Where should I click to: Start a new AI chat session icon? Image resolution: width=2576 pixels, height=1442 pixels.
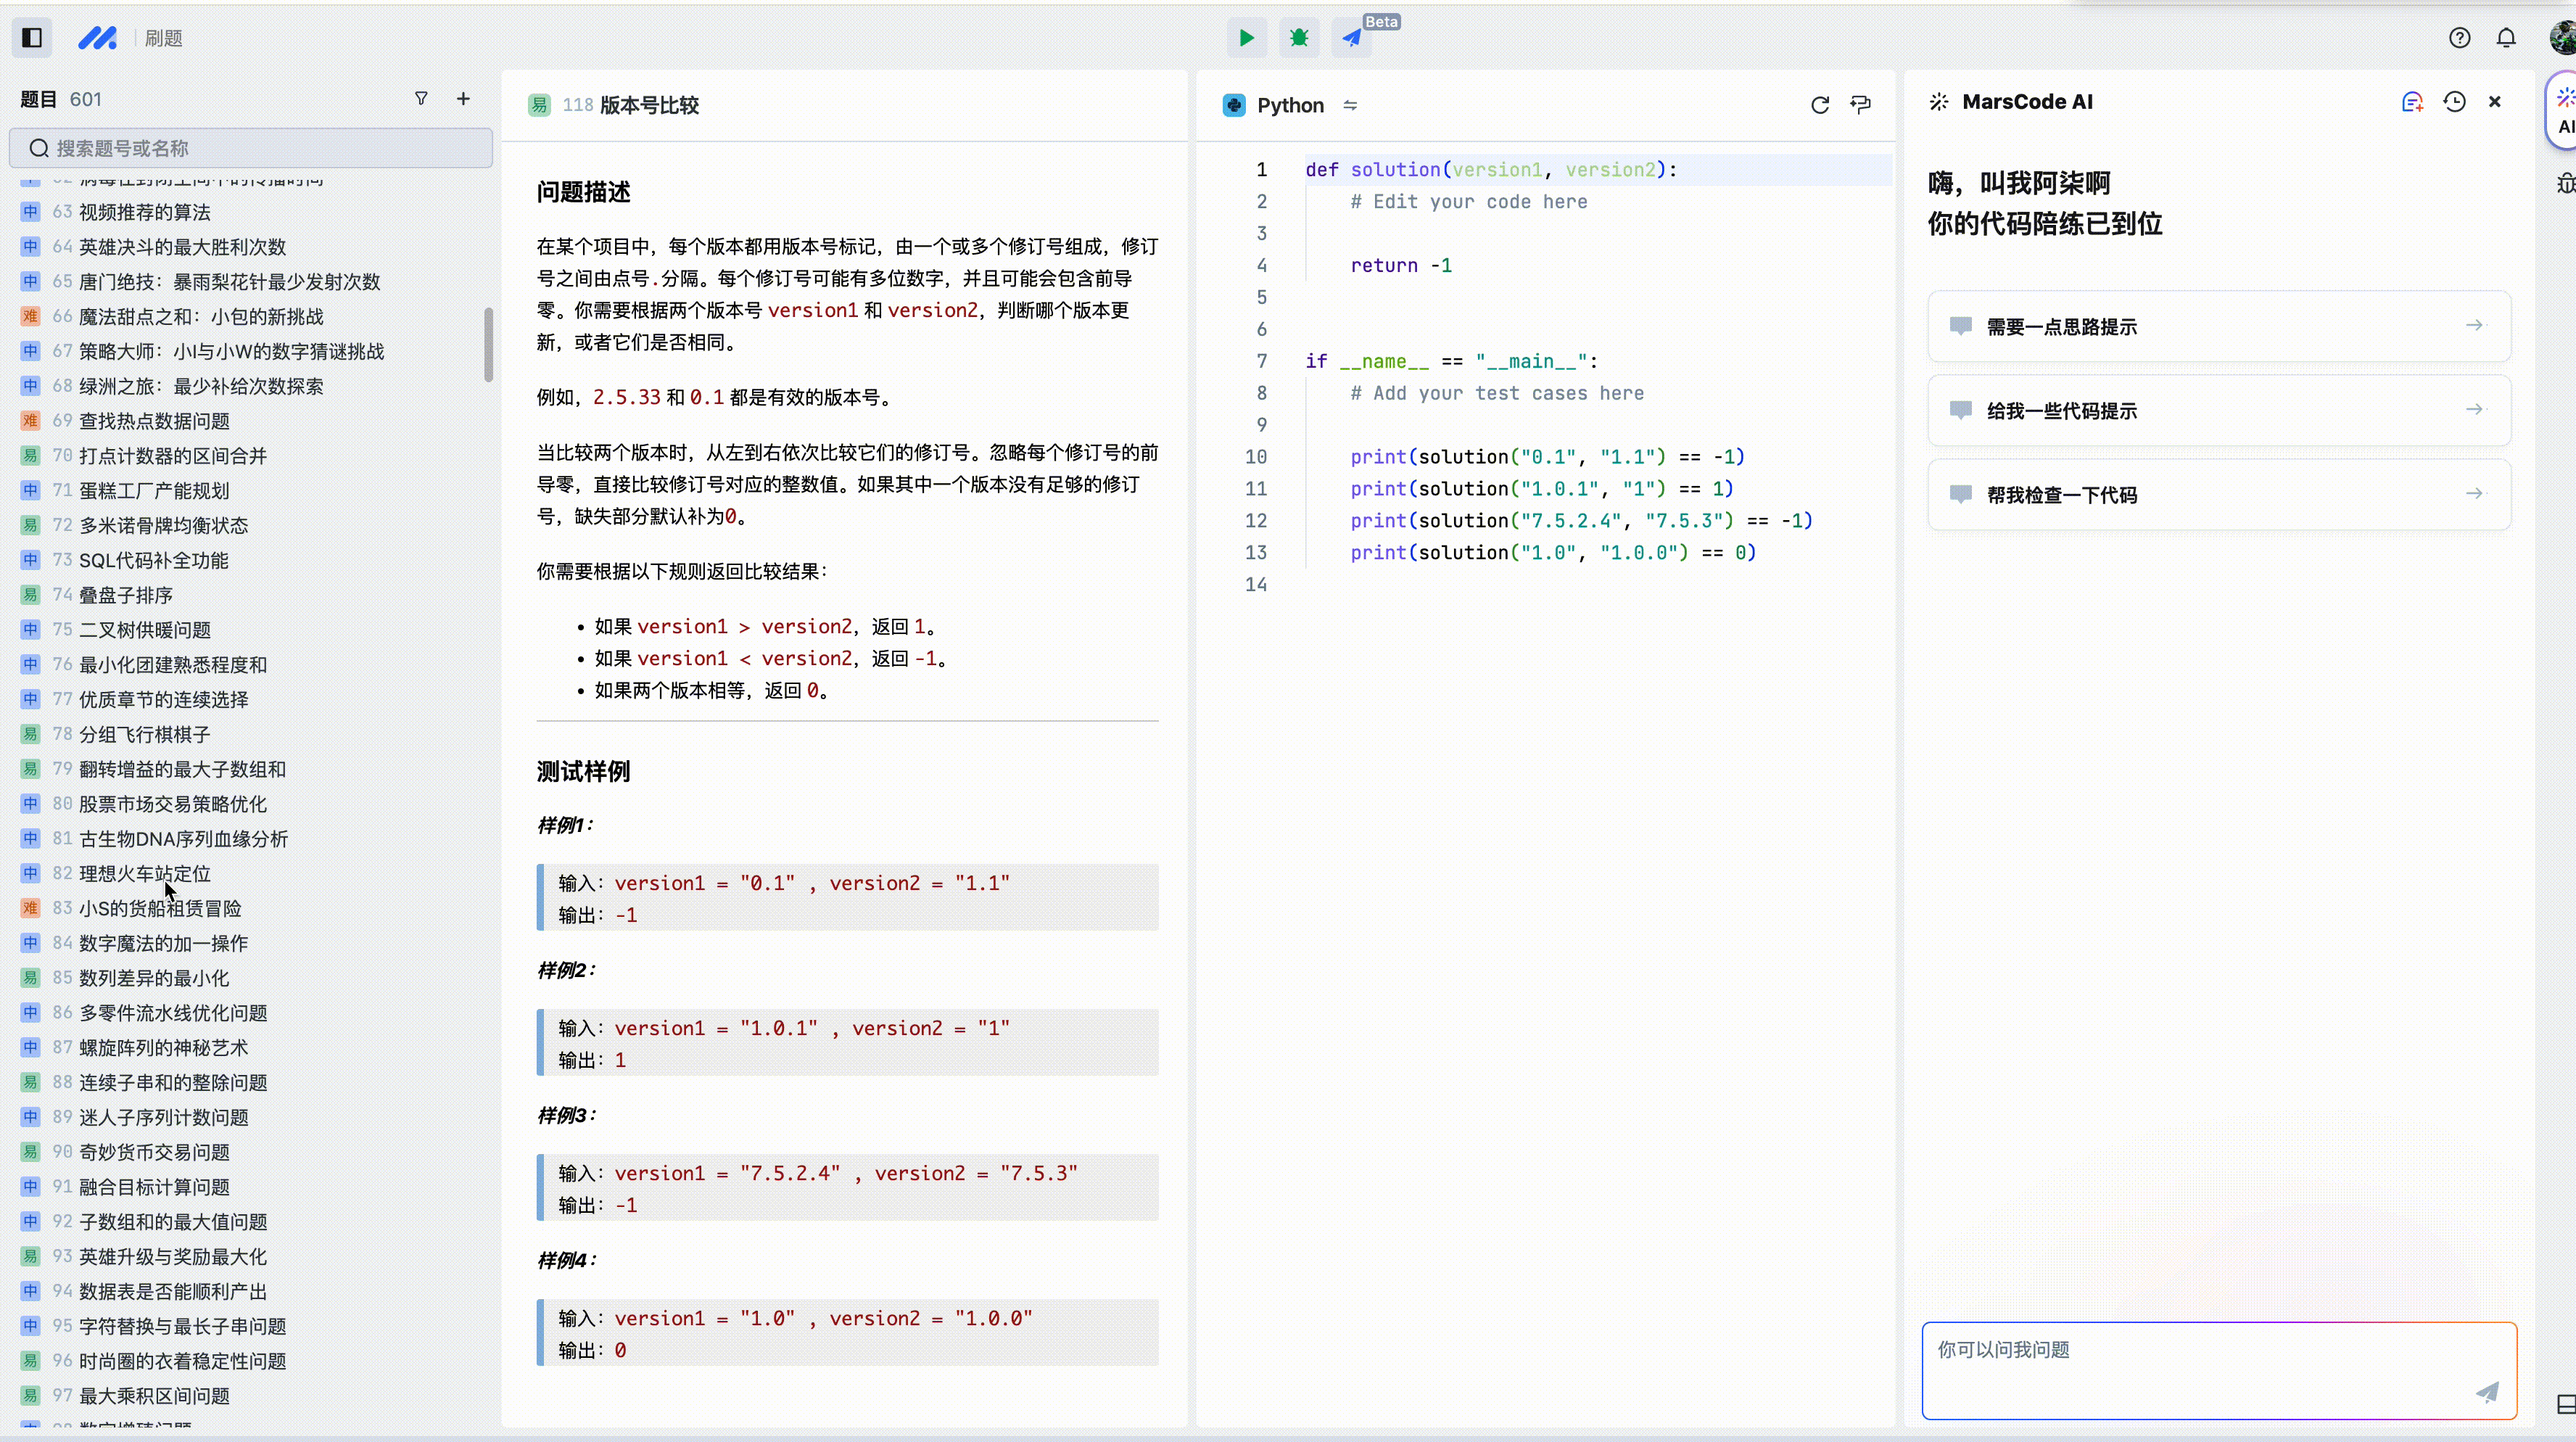(x=2412, y=102)
